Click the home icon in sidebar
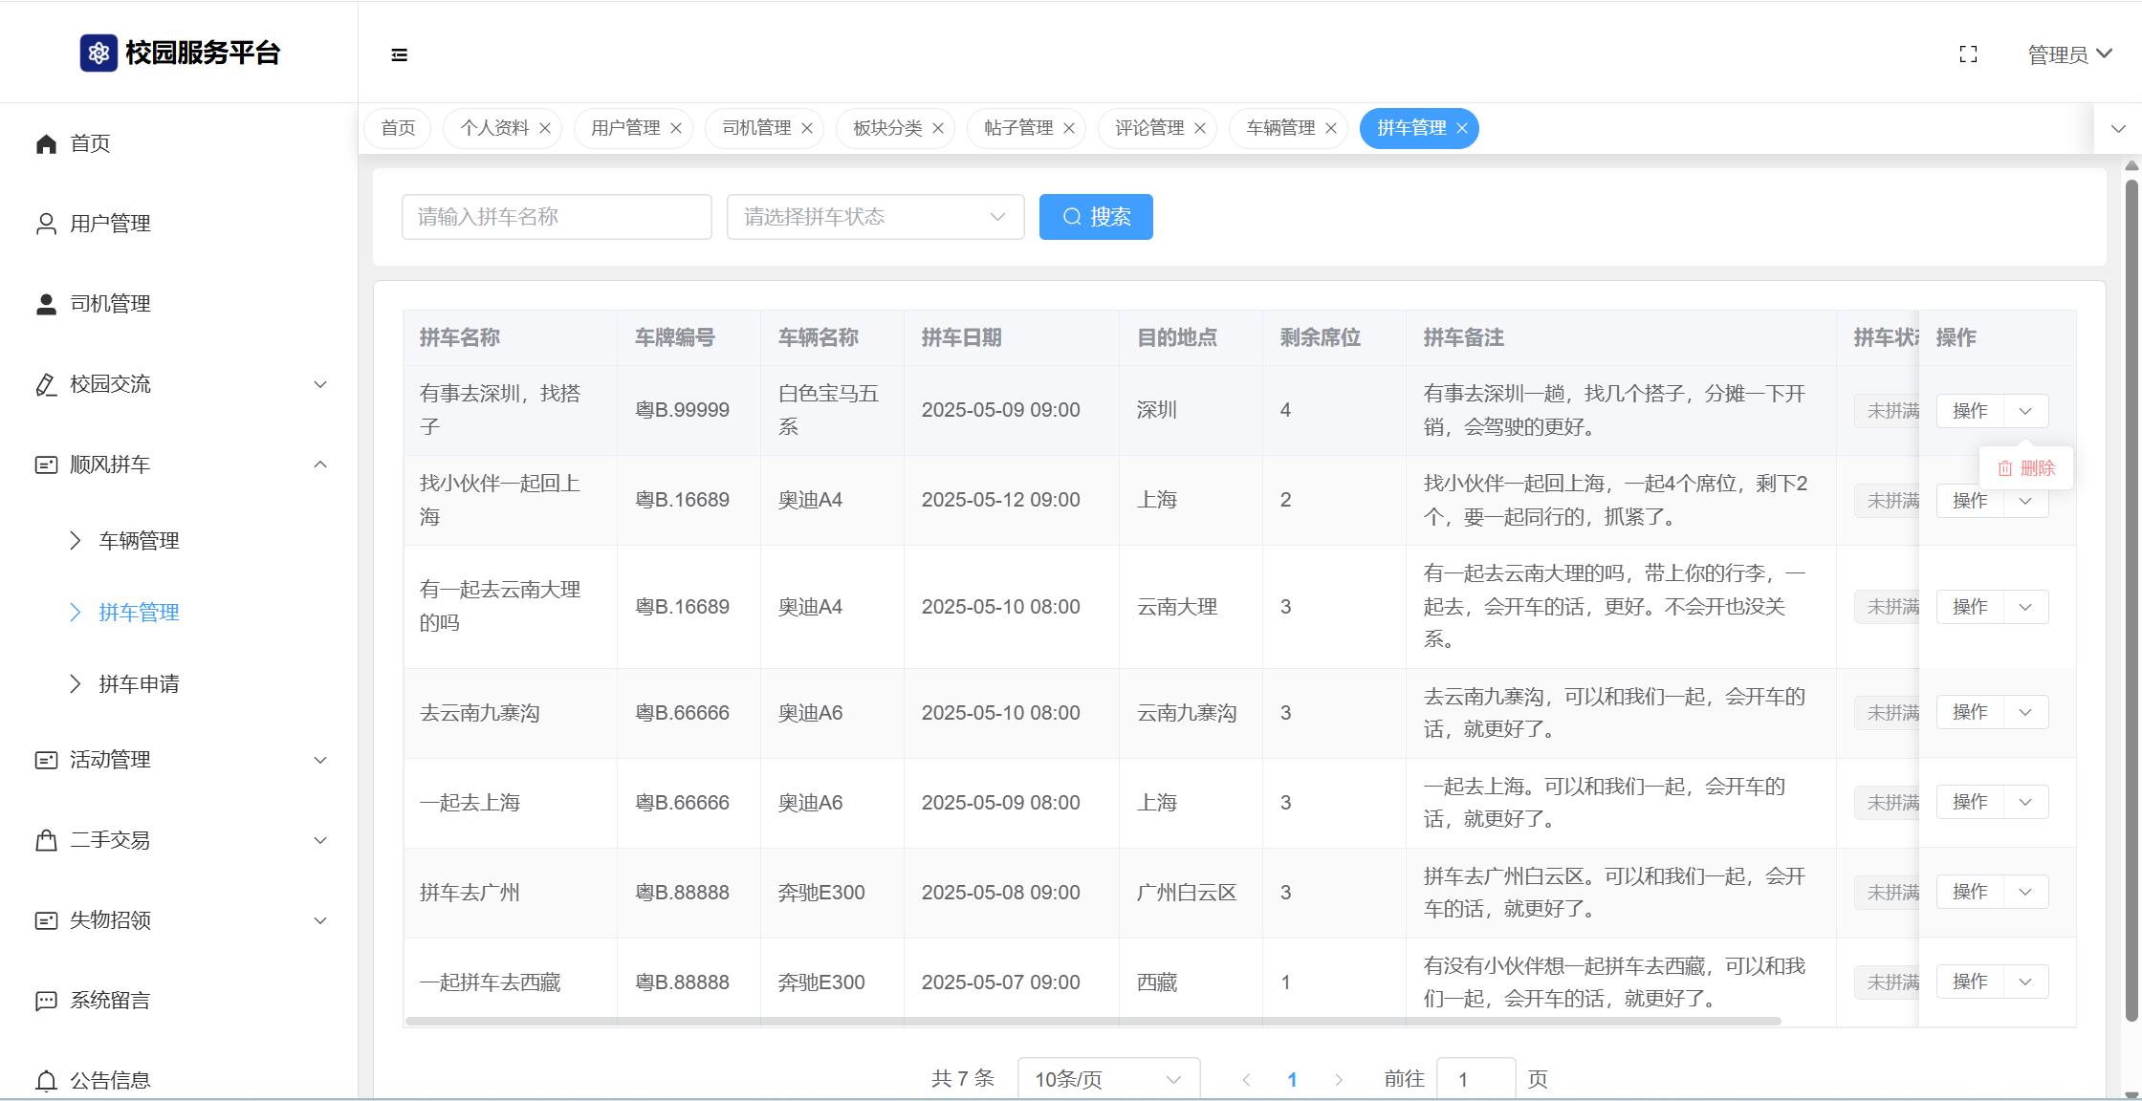 coord(46,143)
